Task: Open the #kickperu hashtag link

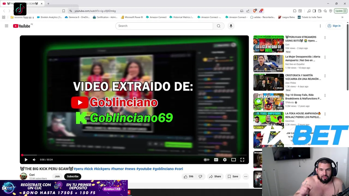Action: tap(102, 169)
